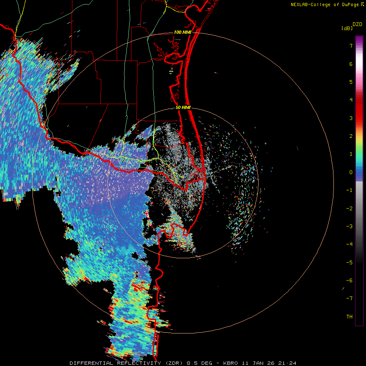Click the -1 value on the color scale
The width and height of the screenshot is (366, 366).
point(349,190)
